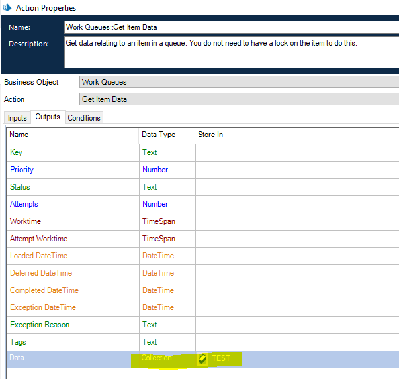
Task: Open the Conditions tab
Action: 84,118
